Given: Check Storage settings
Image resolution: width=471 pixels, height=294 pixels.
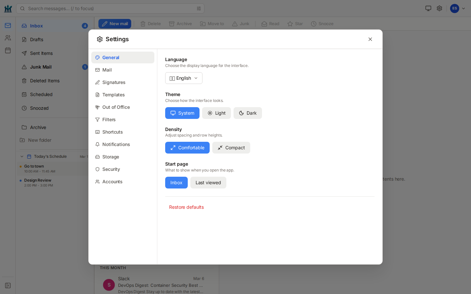Looking at the screenshot, I should [111, 157].
